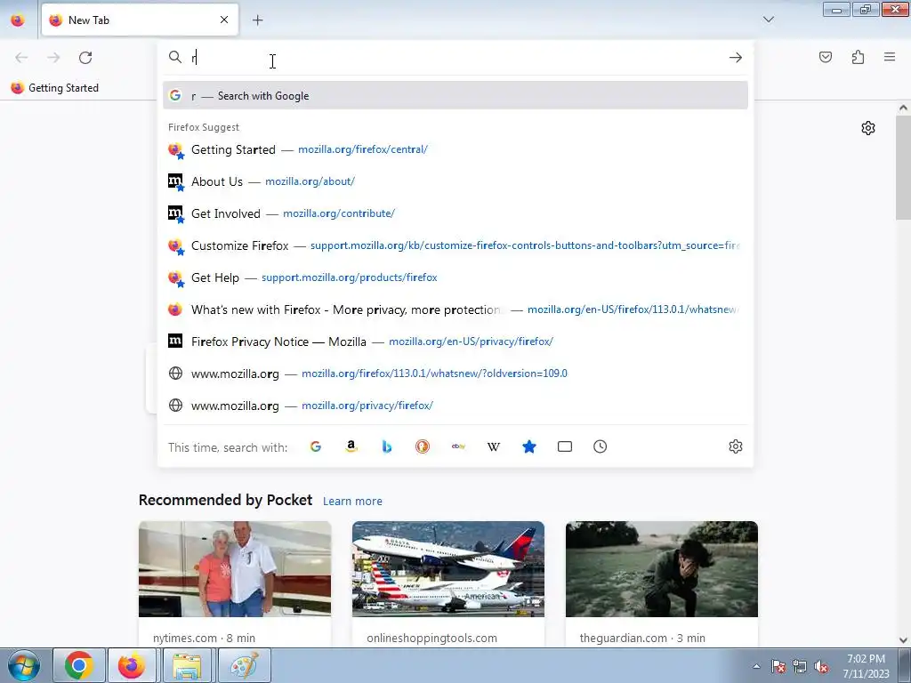This screenshot has height=683, width=911.
Task: Search this time with Amazon icon
Action: pos(351,446)
